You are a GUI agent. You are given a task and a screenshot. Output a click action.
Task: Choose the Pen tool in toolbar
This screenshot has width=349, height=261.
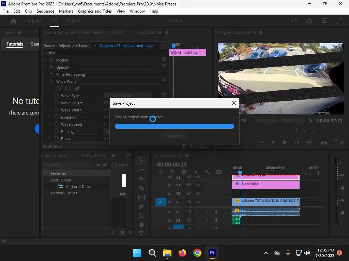pyautogui.click(x=141, y=206)
